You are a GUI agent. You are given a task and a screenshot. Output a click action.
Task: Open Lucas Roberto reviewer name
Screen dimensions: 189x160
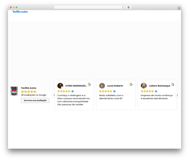point(115,86)
